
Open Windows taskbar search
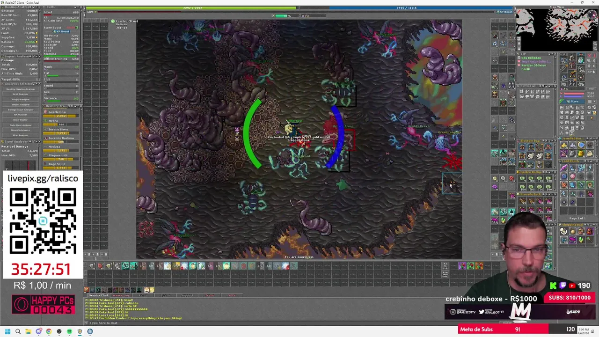coord(18,331)
